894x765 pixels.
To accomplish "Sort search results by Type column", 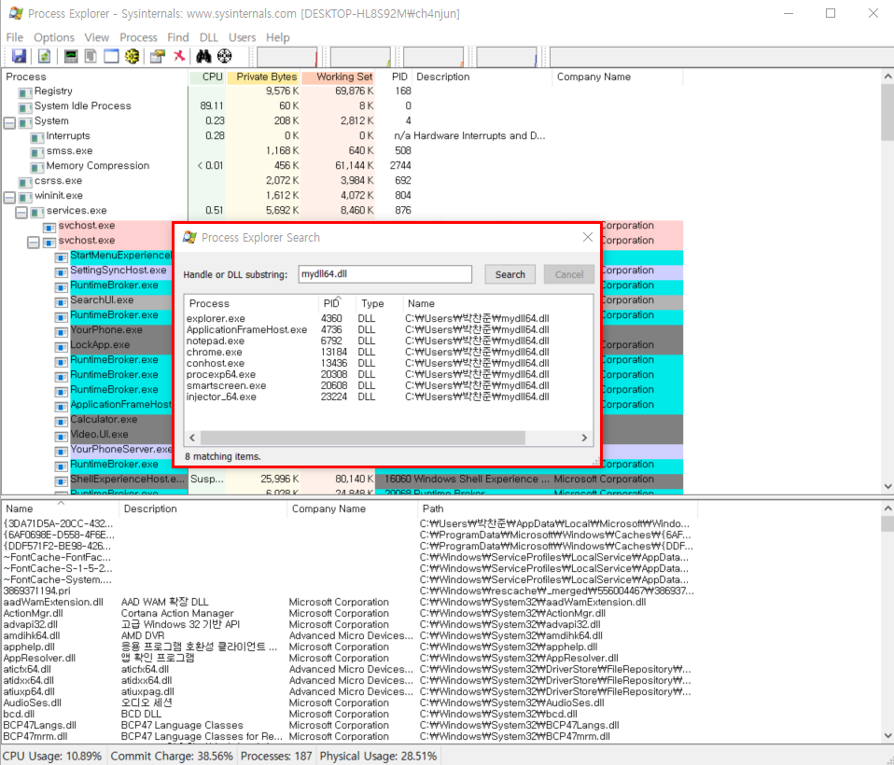I will click(379, 303).
